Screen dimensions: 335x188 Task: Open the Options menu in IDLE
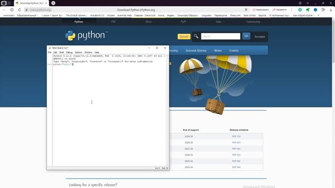pyautogui.click(x=79, y=52)
